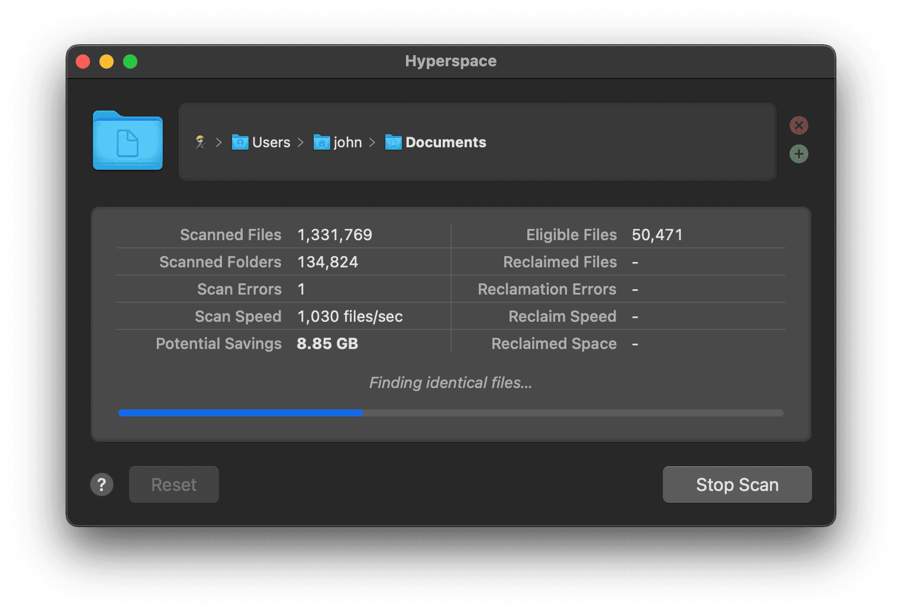Click 'Finding identical files...' status text
Image resolution: width=902 pixels, height=614 pixels.
451,383
